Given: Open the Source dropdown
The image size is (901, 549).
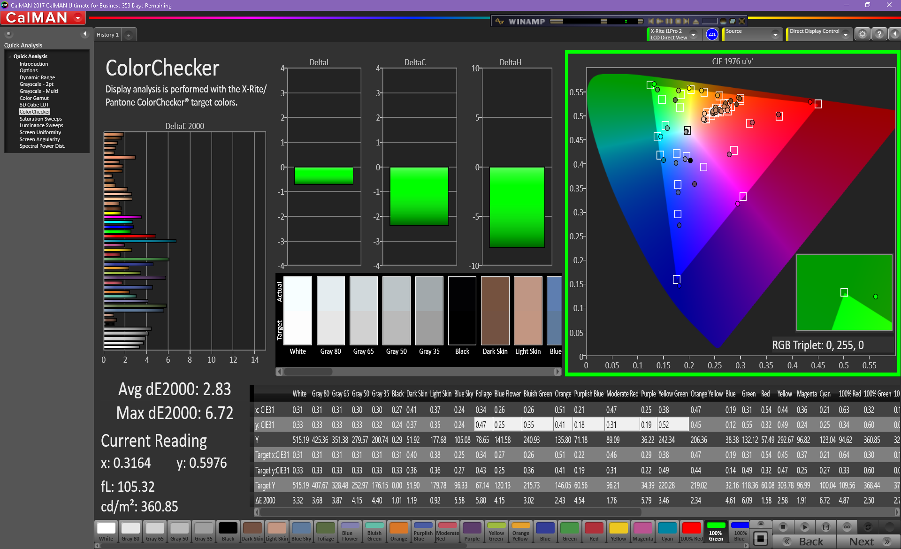Looking at the screenshot, I should coord(775,35).
